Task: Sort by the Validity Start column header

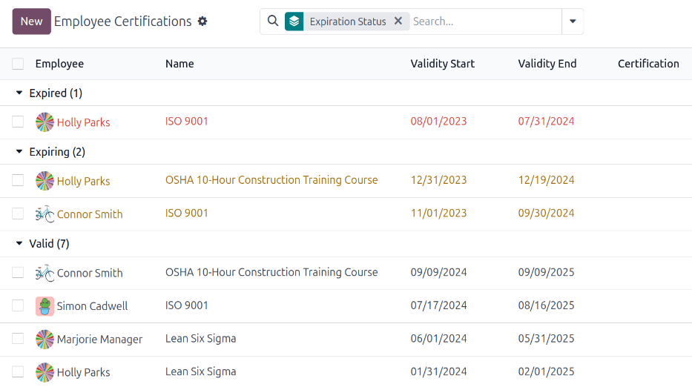Action: click(x=442, y=64)
